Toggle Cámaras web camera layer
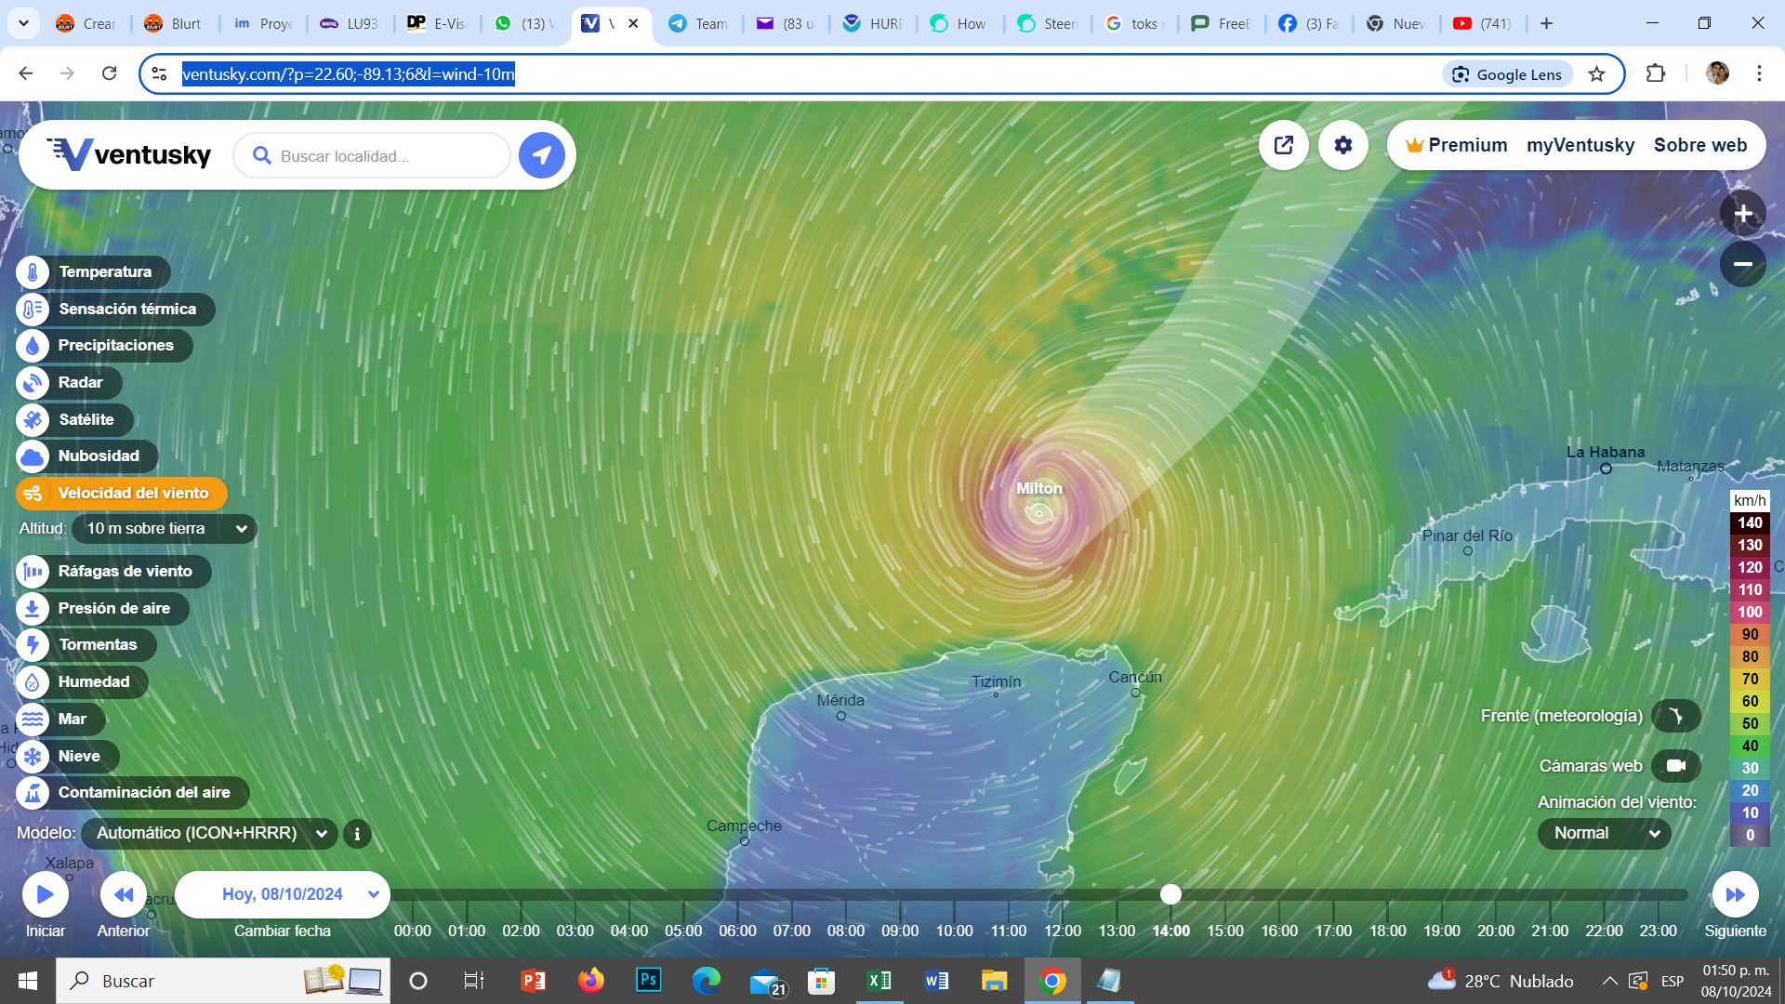Screen dimensions: 1785x1004 pos(1675,766)
